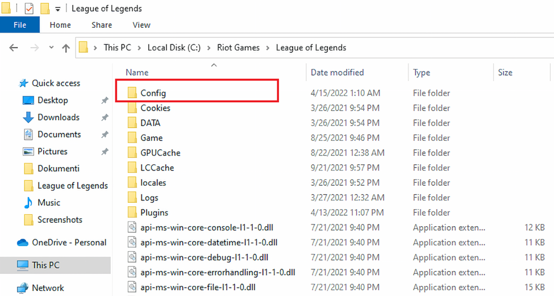Click the New folder icon in title bar
This screenshot has width=554, height=296.
[x=44, y=8]
